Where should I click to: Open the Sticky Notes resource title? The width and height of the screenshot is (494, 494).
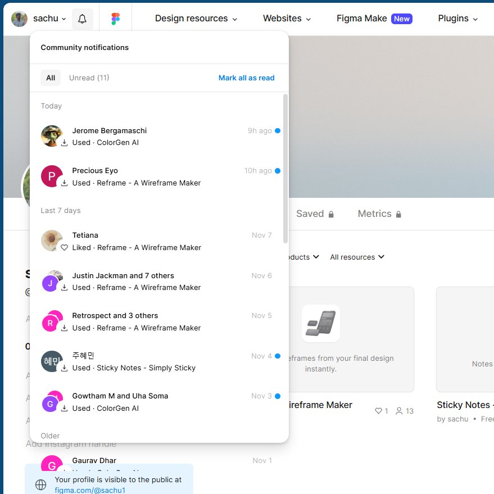(465, 405)
